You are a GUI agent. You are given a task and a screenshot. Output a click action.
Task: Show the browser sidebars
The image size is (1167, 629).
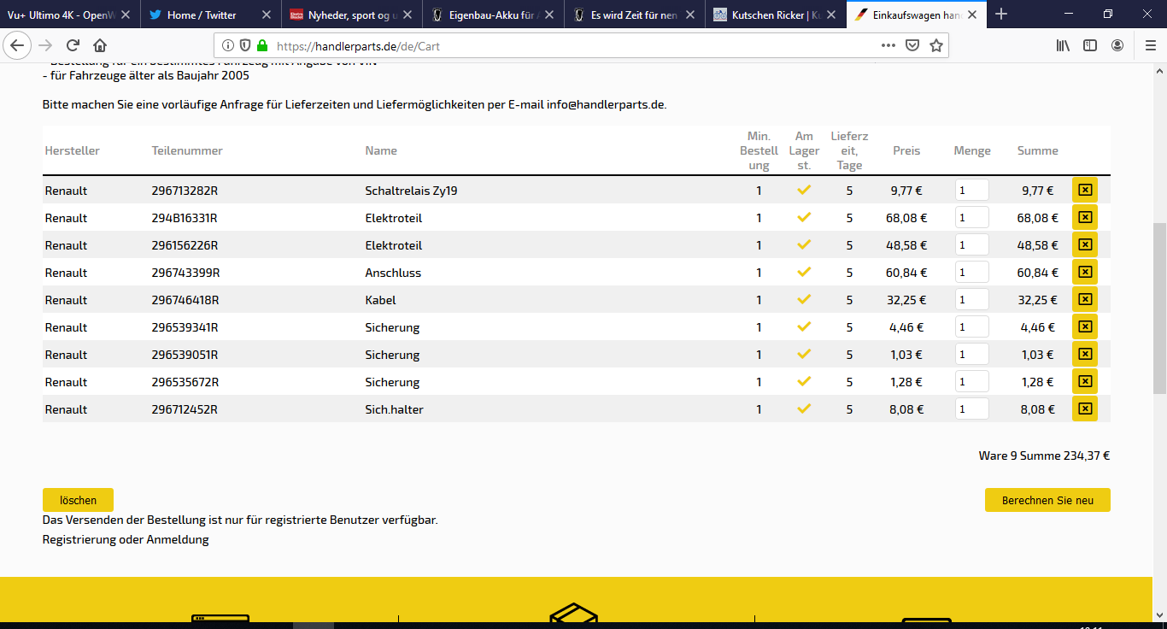tap(1090, 45)
